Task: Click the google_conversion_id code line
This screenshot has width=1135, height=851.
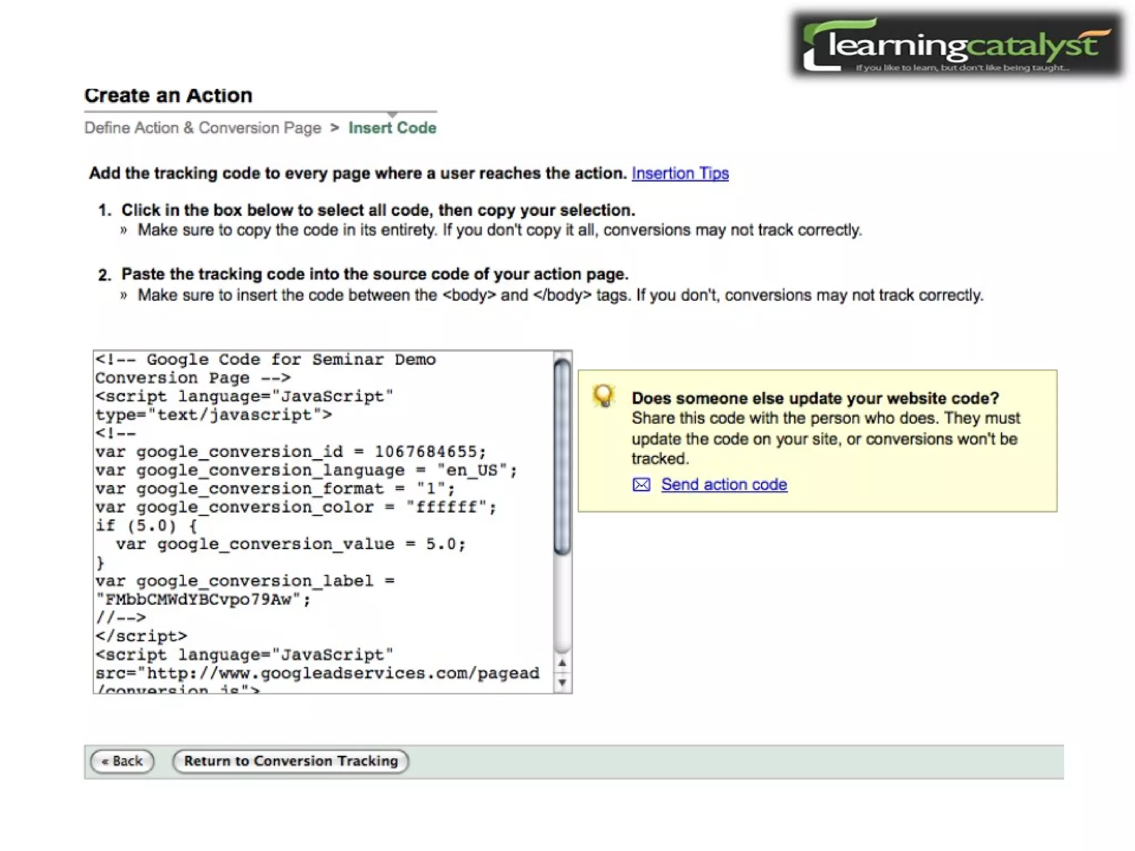Action: [x=290, y=452]
